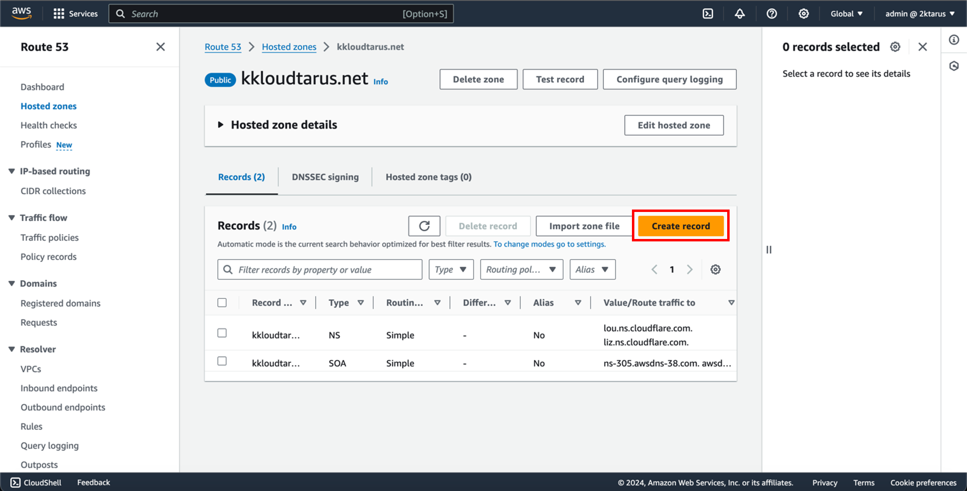Sort by Value/Route traffic to column arrow

(x=731, y=303)
